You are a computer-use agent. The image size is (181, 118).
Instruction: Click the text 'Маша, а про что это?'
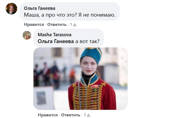click(51, 15)
